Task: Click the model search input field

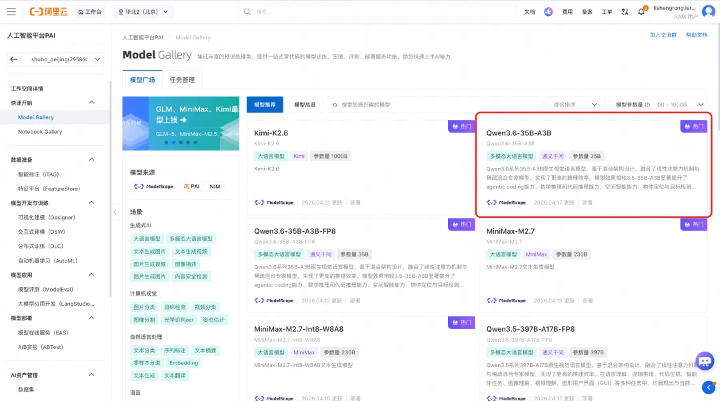Action: pos(434,105)
